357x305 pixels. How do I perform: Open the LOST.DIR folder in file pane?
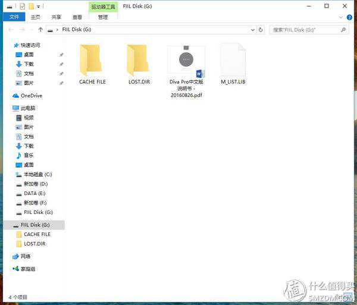point(139,61)
